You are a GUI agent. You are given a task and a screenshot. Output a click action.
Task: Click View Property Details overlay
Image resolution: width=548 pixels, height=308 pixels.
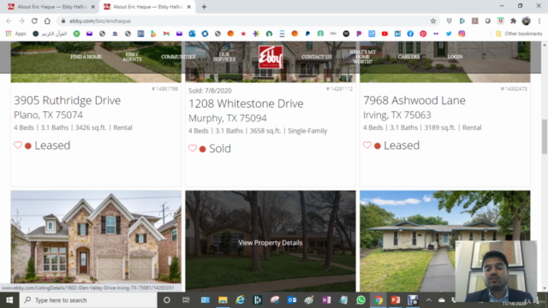(x=271, y=243)
